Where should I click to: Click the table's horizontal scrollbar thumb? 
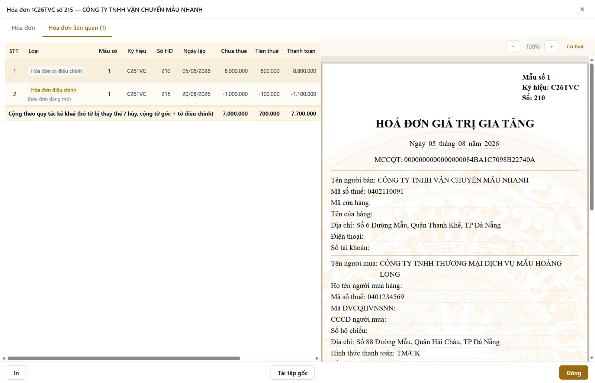pos(124,358)
